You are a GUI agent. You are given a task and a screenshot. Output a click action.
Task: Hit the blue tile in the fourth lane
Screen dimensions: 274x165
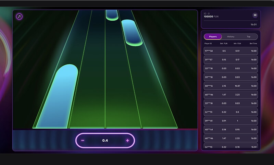pos(132,33)
